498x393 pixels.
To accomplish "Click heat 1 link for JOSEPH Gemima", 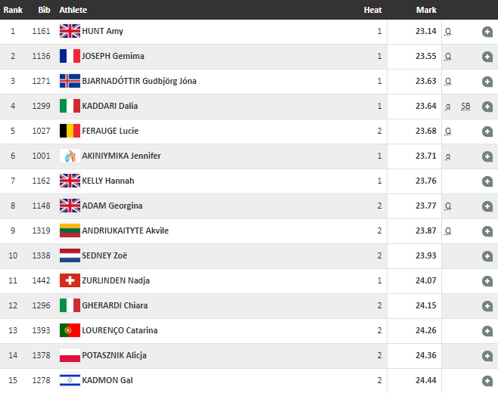I will [x=379, y=56].
